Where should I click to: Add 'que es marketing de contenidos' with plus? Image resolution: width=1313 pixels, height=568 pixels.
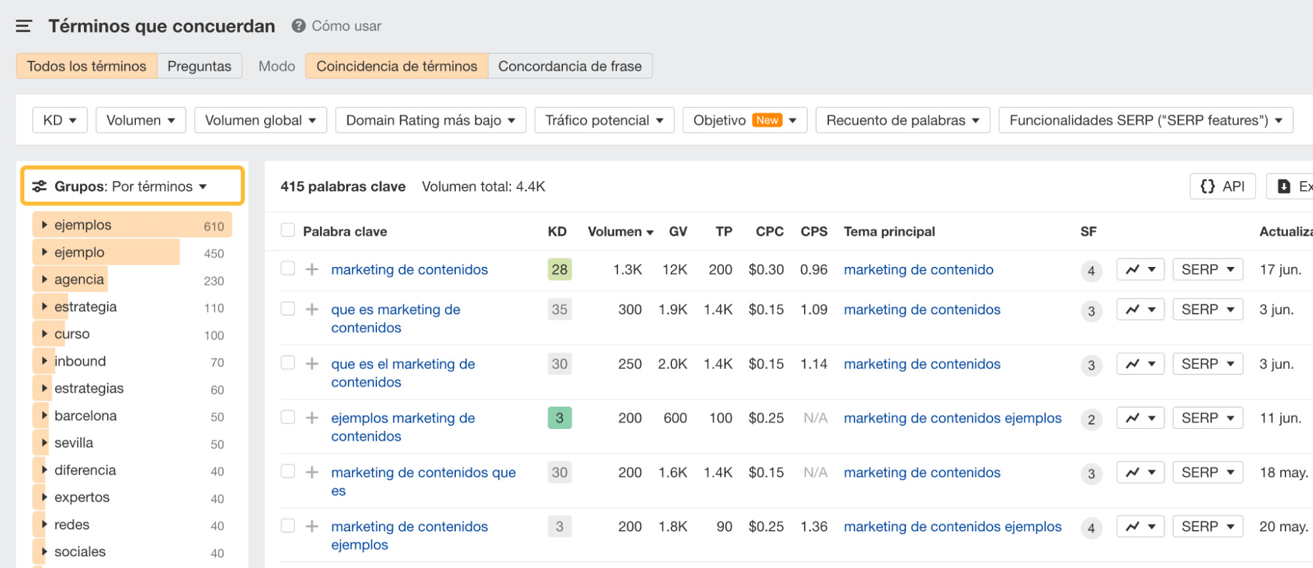312,310
